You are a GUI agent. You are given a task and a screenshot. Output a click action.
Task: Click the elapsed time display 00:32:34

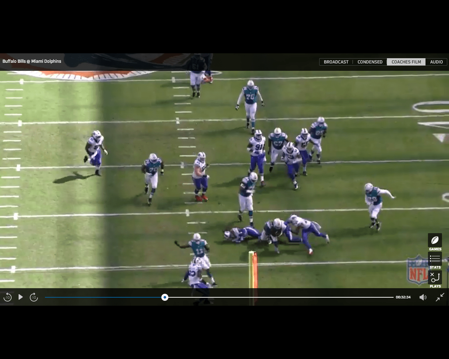point(403,297)
